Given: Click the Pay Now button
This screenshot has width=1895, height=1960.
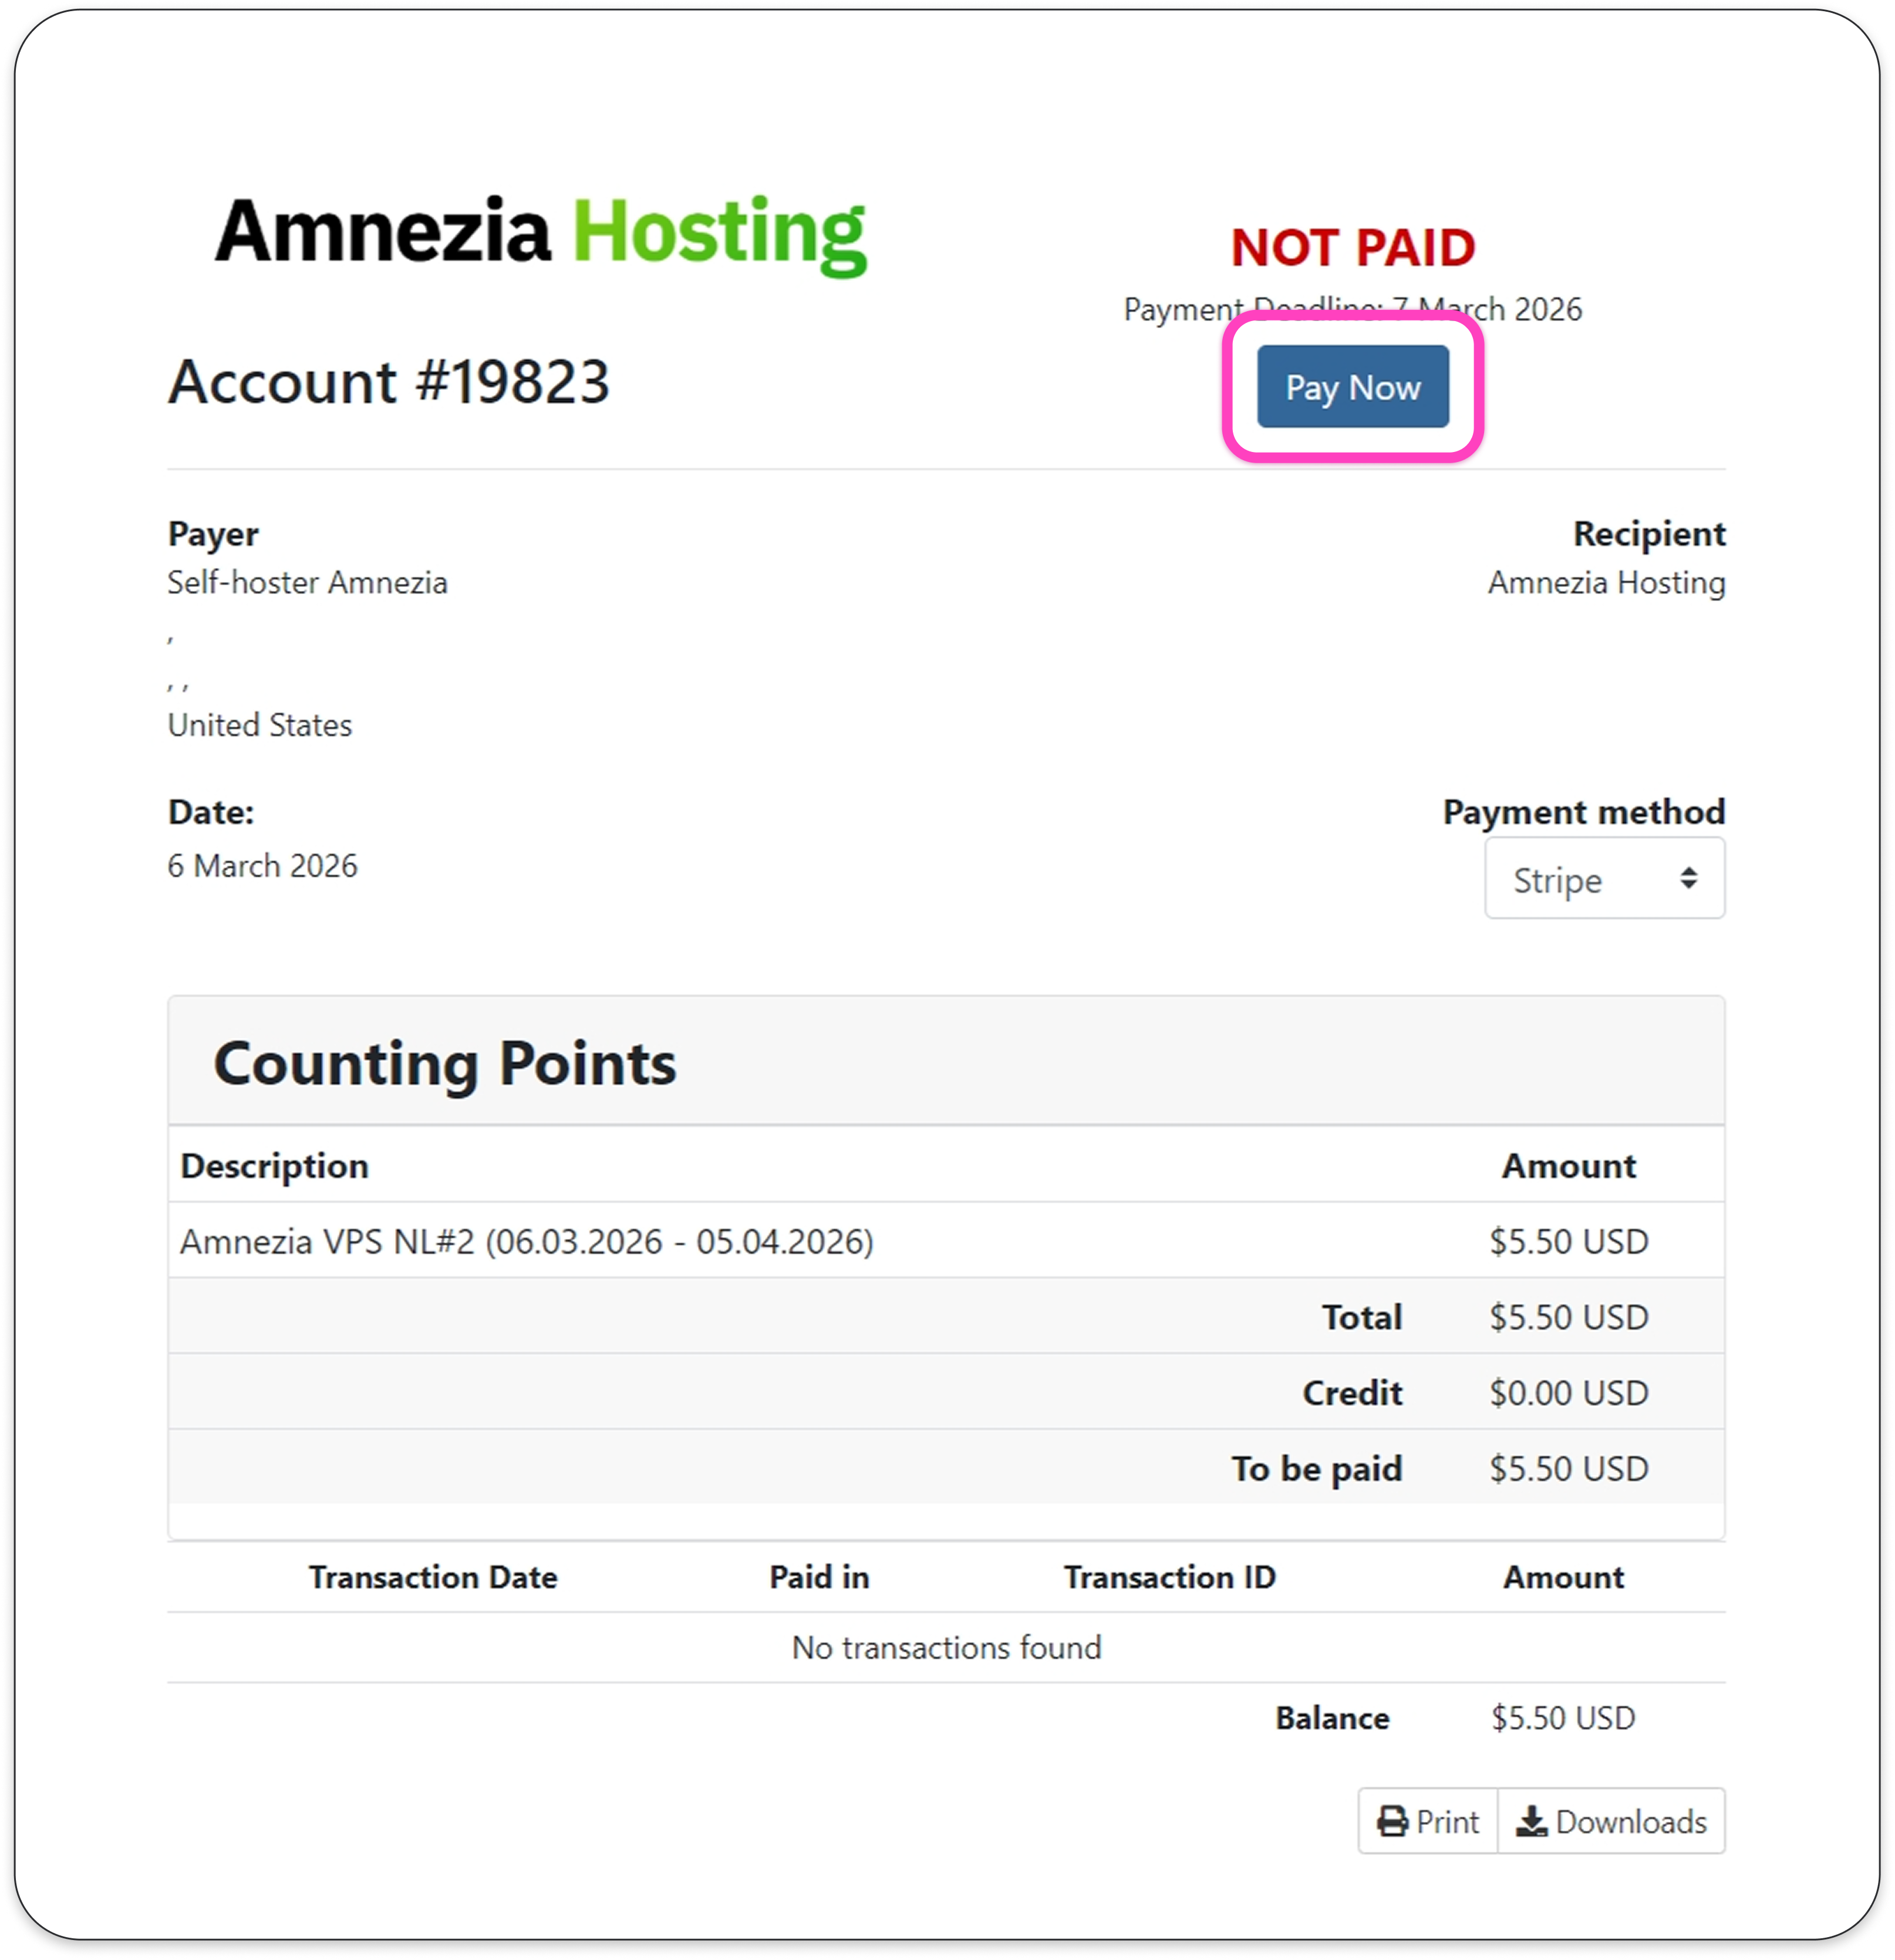Looking at the screenshot, I should click(1352, 387).
